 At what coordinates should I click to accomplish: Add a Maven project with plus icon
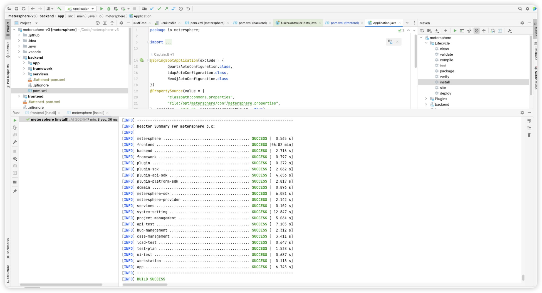click(x=446, y=31)
